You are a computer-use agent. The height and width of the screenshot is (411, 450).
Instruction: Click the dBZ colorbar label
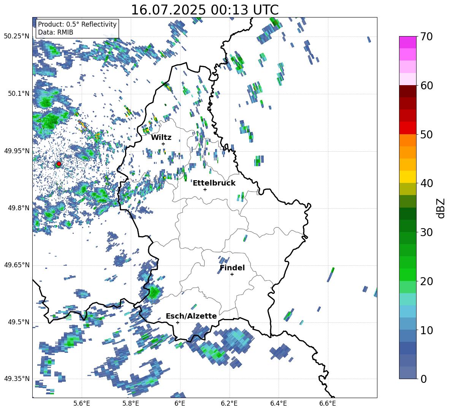(x=440, y=208)
